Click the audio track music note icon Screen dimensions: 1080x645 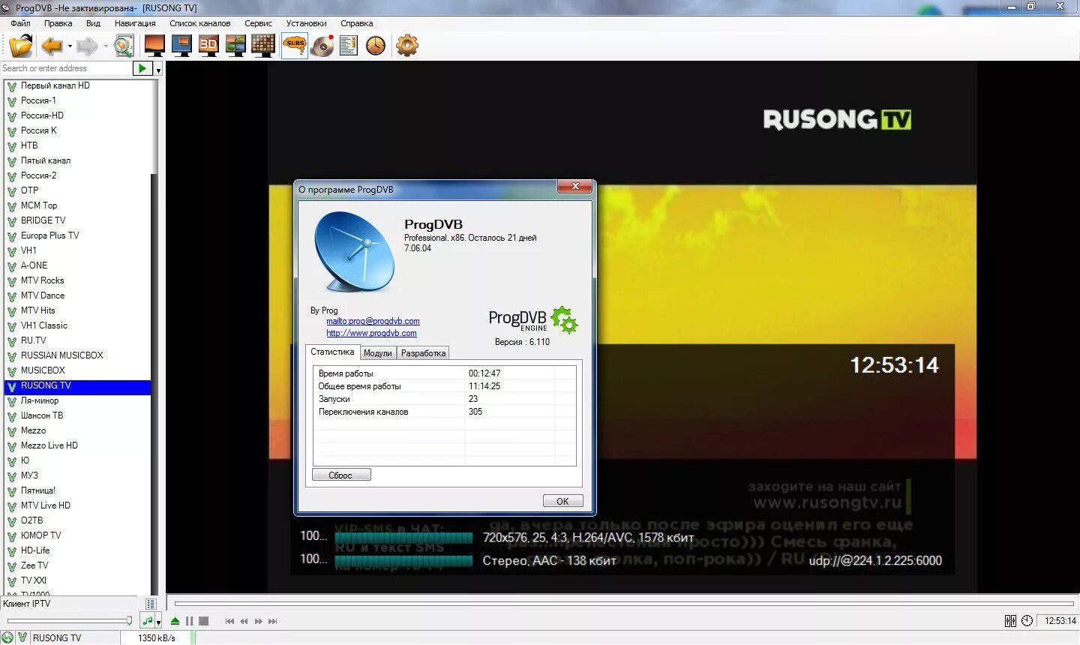click(x=148, y=621)
